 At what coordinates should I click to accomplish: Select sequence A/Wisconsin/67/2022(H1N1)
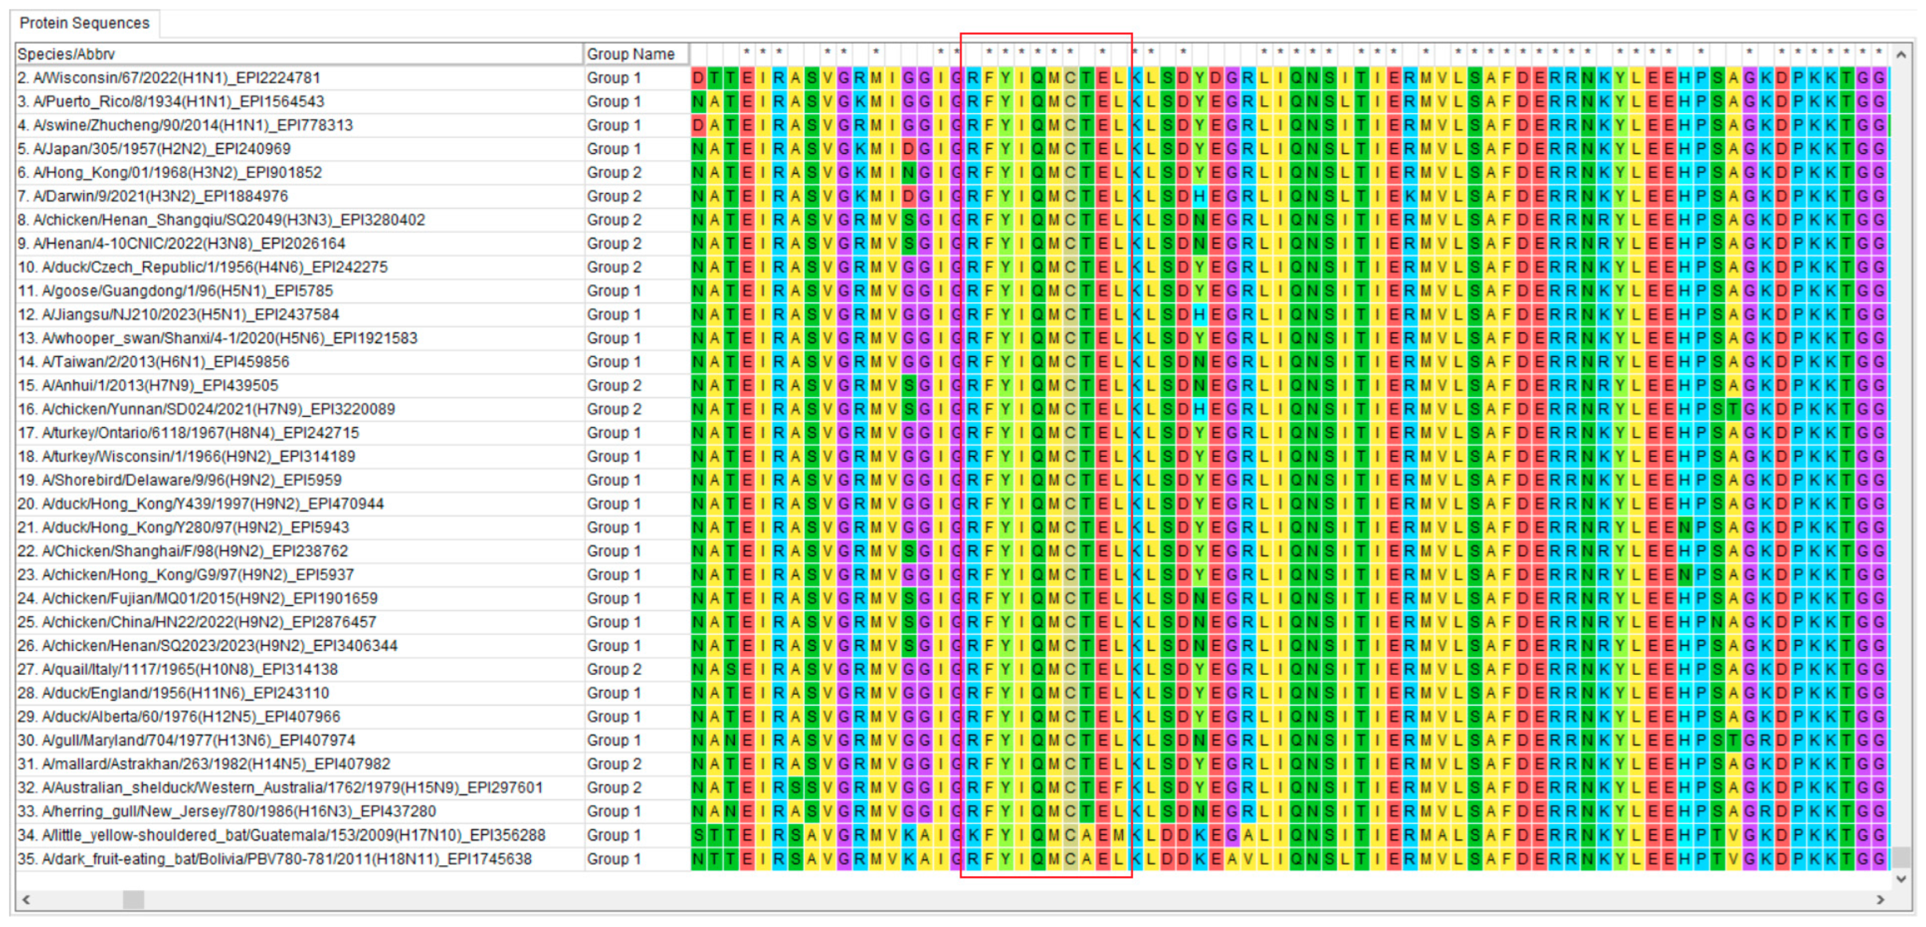pyautogui.click(x=169, y=78)
